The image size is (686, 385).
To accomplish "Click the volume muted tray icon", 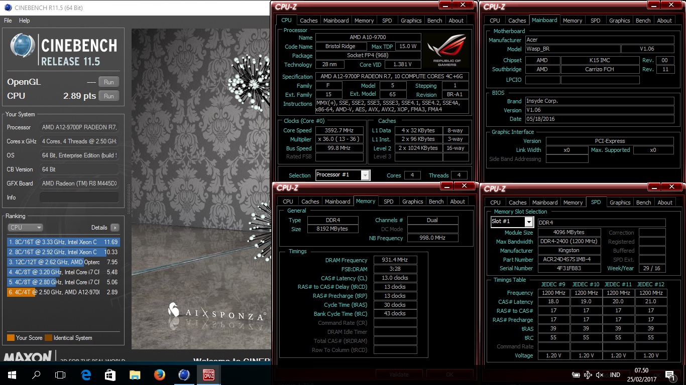I will (x=600, y=375).
